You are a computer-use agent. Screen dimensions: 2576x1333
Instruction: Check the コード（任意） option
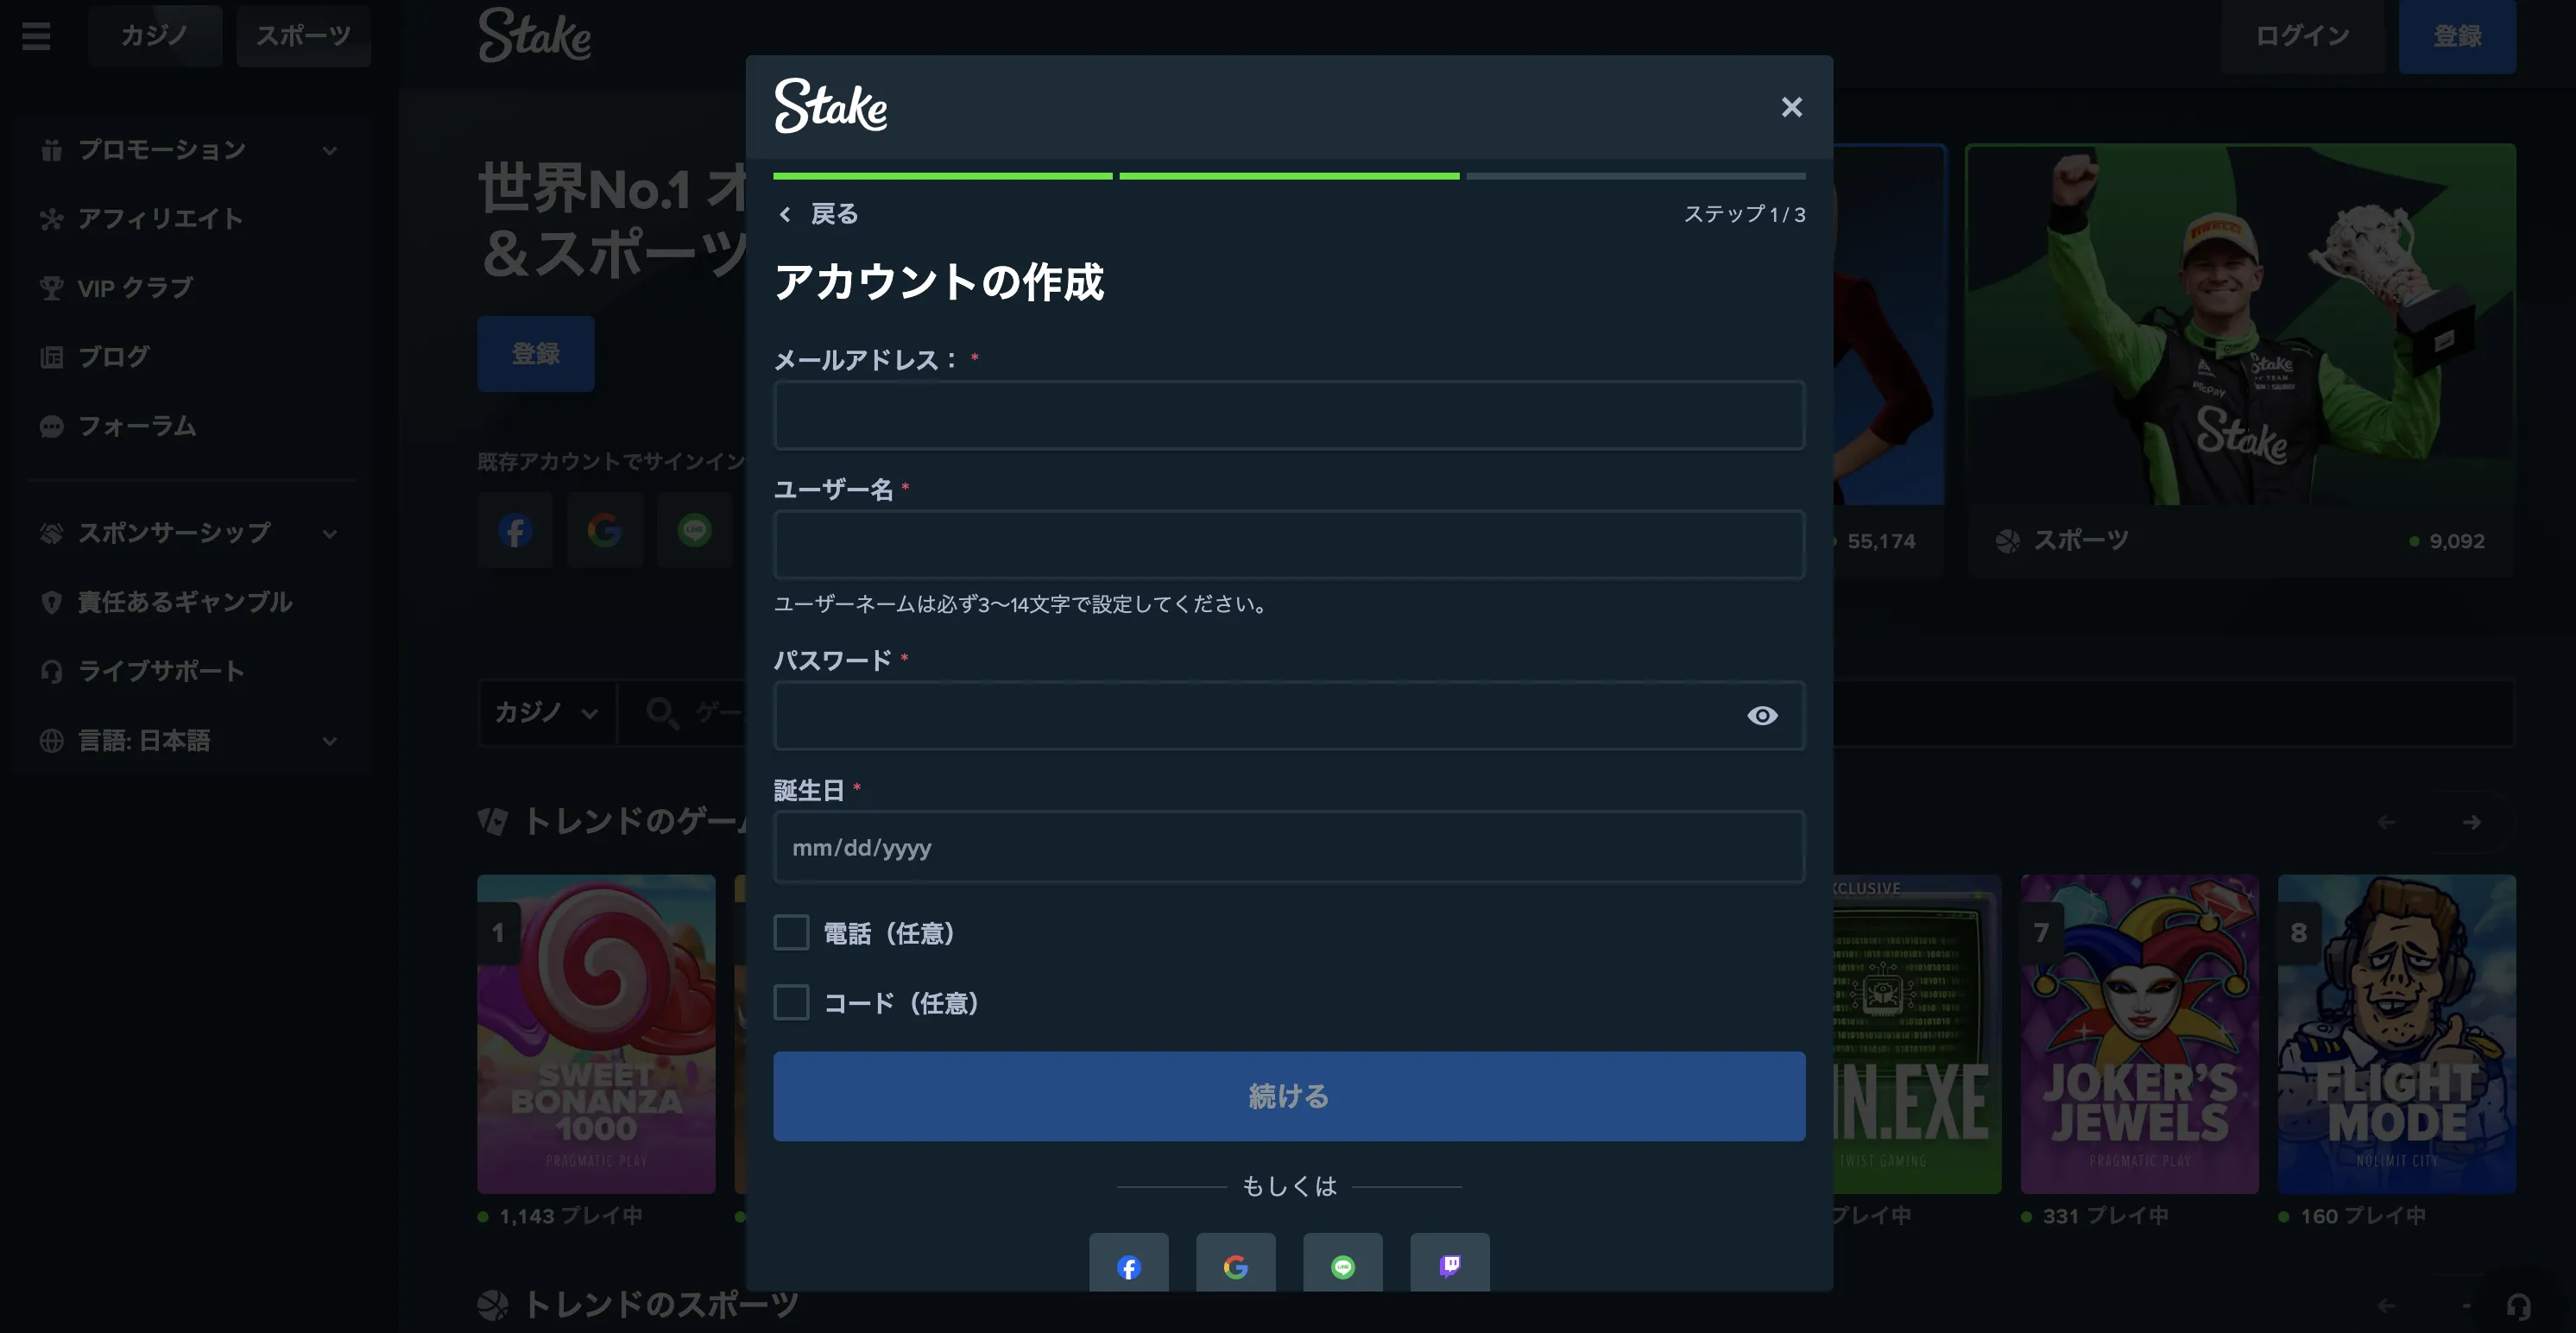pos(791,1003)
